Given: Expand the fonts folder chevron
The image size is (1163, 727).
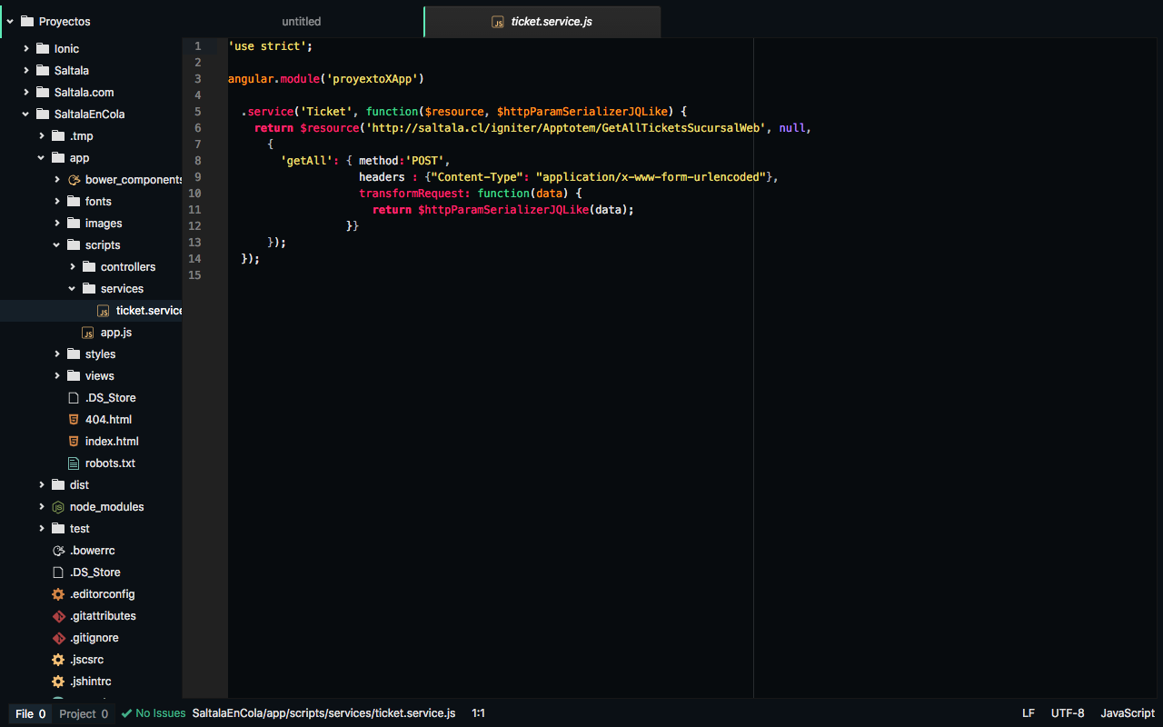Looking at the screenshot, I should (x=56, y=201).
